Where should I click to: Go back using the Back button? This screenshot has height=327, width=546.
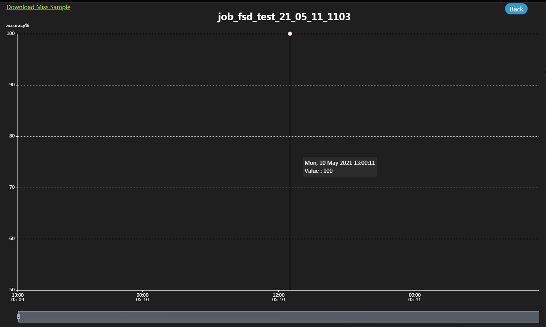pyautogui.click(x=516, y=9)
